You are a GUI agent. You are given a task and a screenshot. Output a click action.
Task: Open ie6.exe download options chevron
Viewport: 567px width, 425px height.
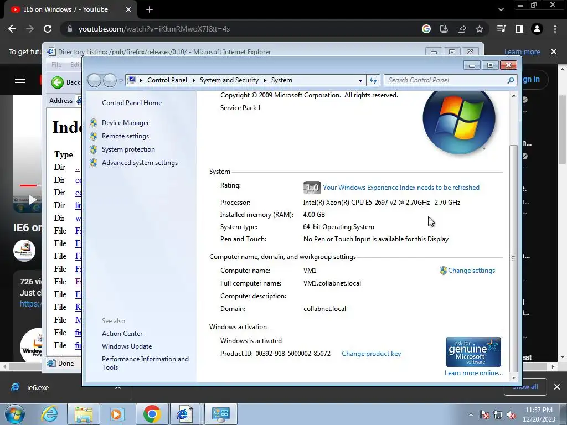click(x=118, y=387)
